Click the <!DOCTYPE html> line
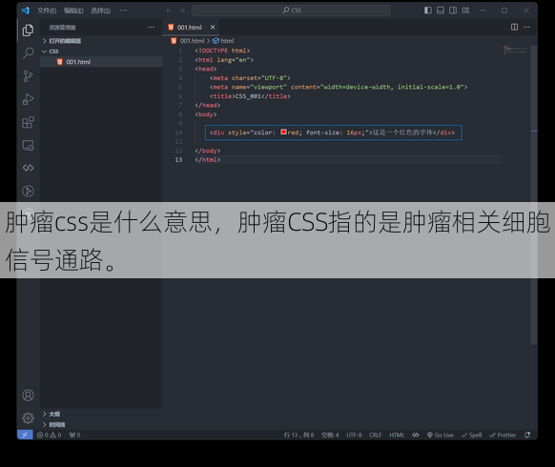 click(222, 51)
